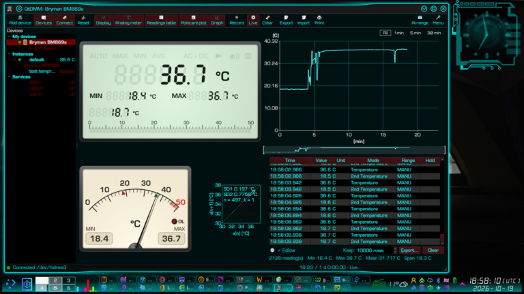Toggle the Analog meter panel button
Screen dimensions: 524x294
(x=128, y=20)
